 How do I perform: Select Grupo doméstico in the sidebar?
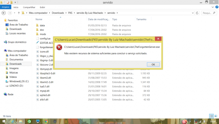click(x=17, y=42)
